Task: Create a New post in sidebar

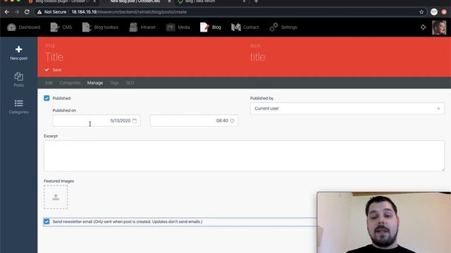Action: (x=19, y=53)
